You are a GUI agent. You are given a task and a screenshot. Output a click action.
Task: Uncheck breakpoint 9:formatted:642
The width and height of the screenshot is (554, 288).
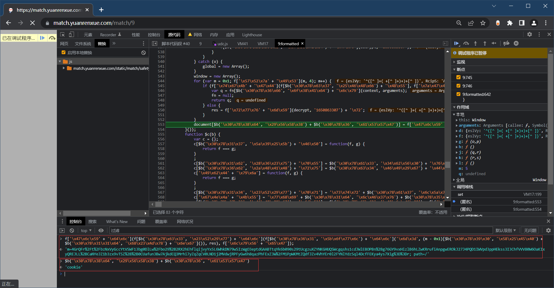coord(458,94)
